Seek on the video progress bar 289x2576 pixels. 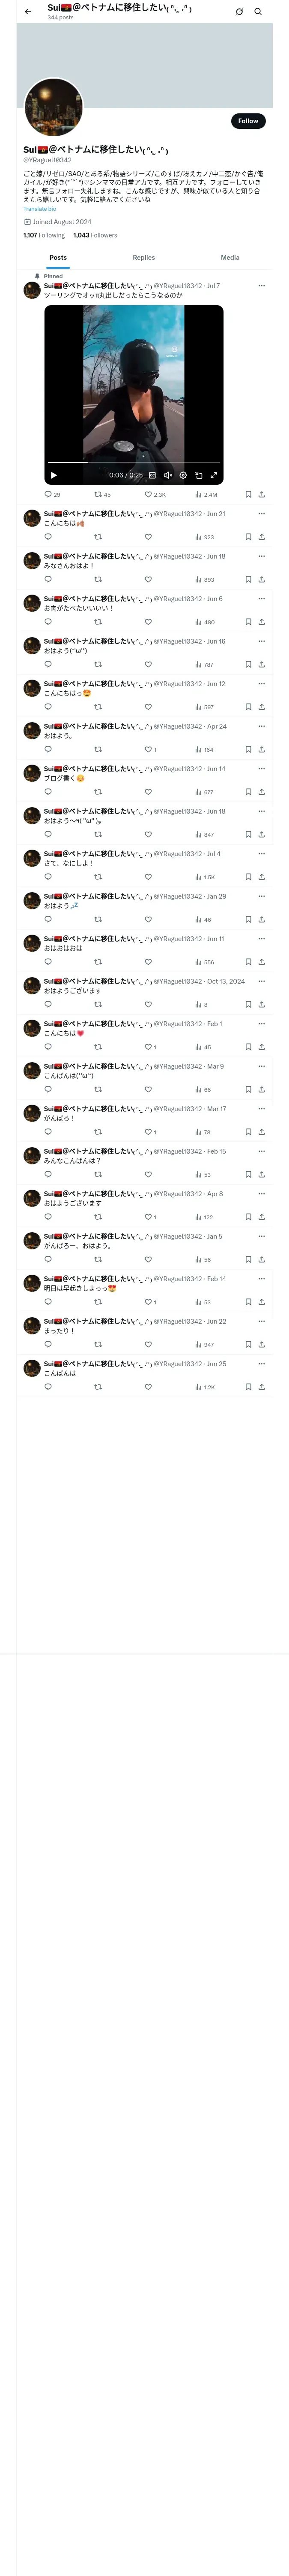coord(134,463)
